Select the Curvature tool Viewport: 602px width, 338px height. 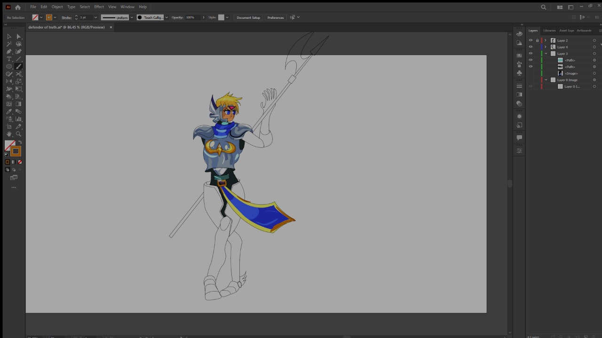(x=19, y=52)
